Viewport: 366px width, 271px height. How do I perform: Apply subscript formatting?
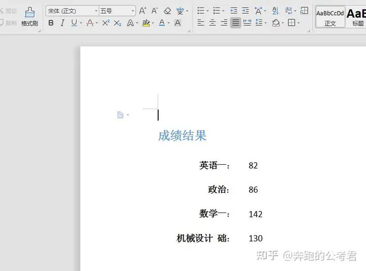coord(117,23)
